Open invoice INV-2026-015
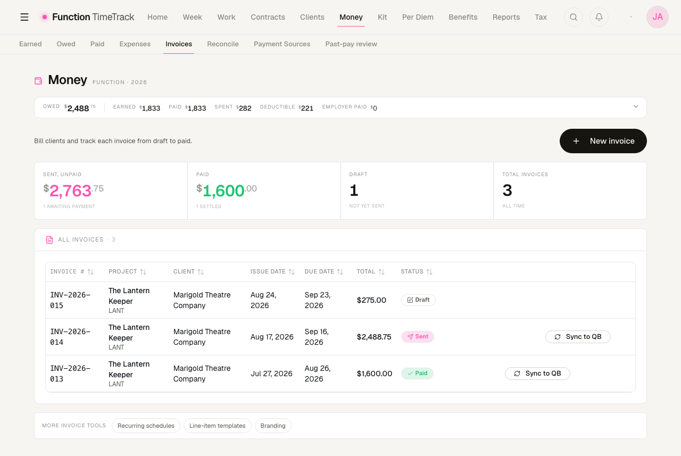Screen dimensions: 681x456 (70, 300)
